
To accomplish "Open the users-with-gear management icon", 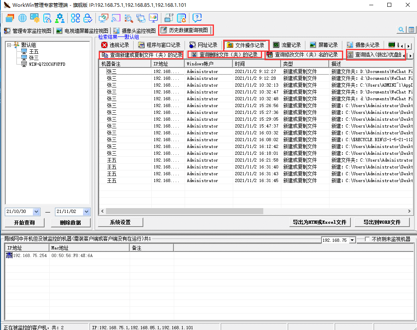I will [x=60, y=18].
